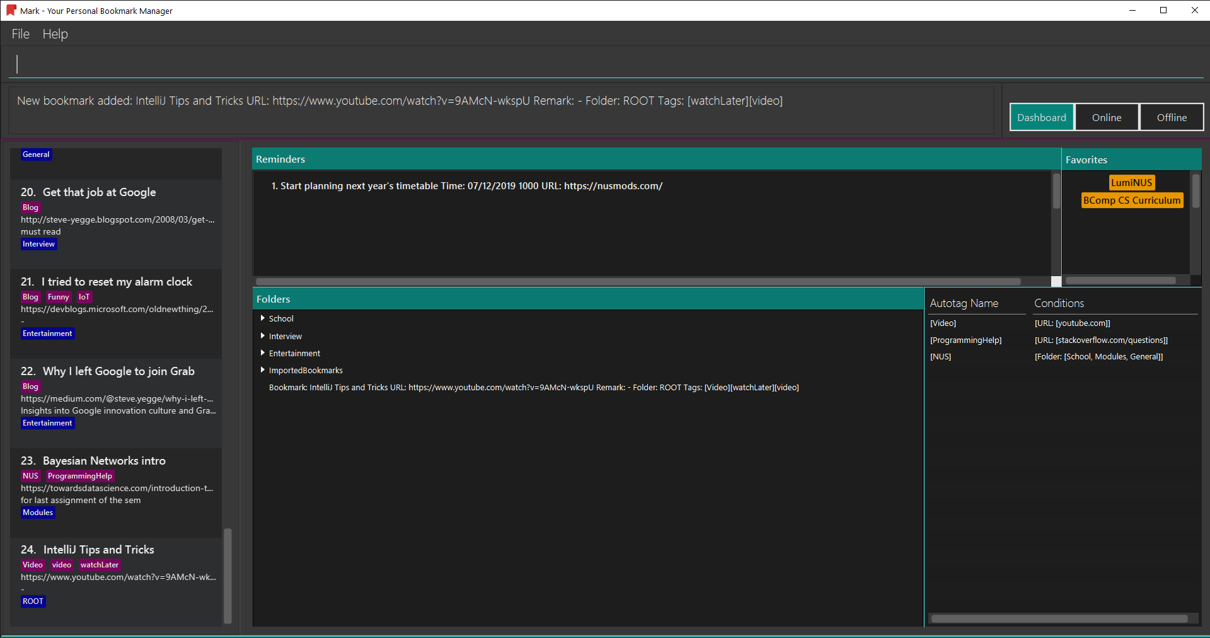This screenshot has width=1210, height=638.
Task: Select the nusmods timetable reminder
Action: 467,186
